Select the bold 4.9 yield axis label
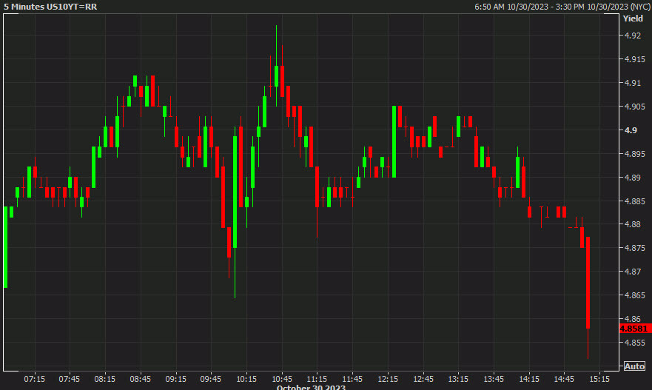 coord(631,130)
